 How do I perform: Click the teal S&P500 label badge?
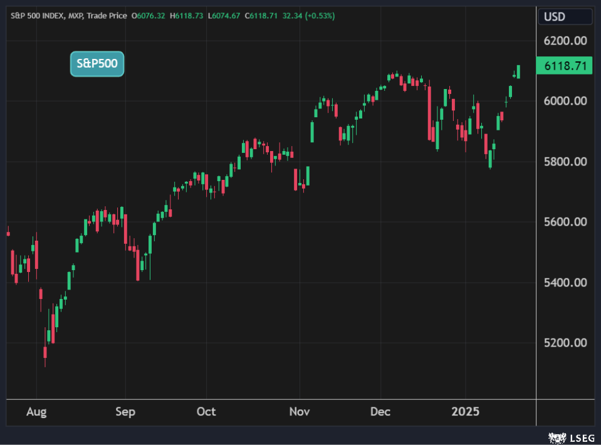97,64
